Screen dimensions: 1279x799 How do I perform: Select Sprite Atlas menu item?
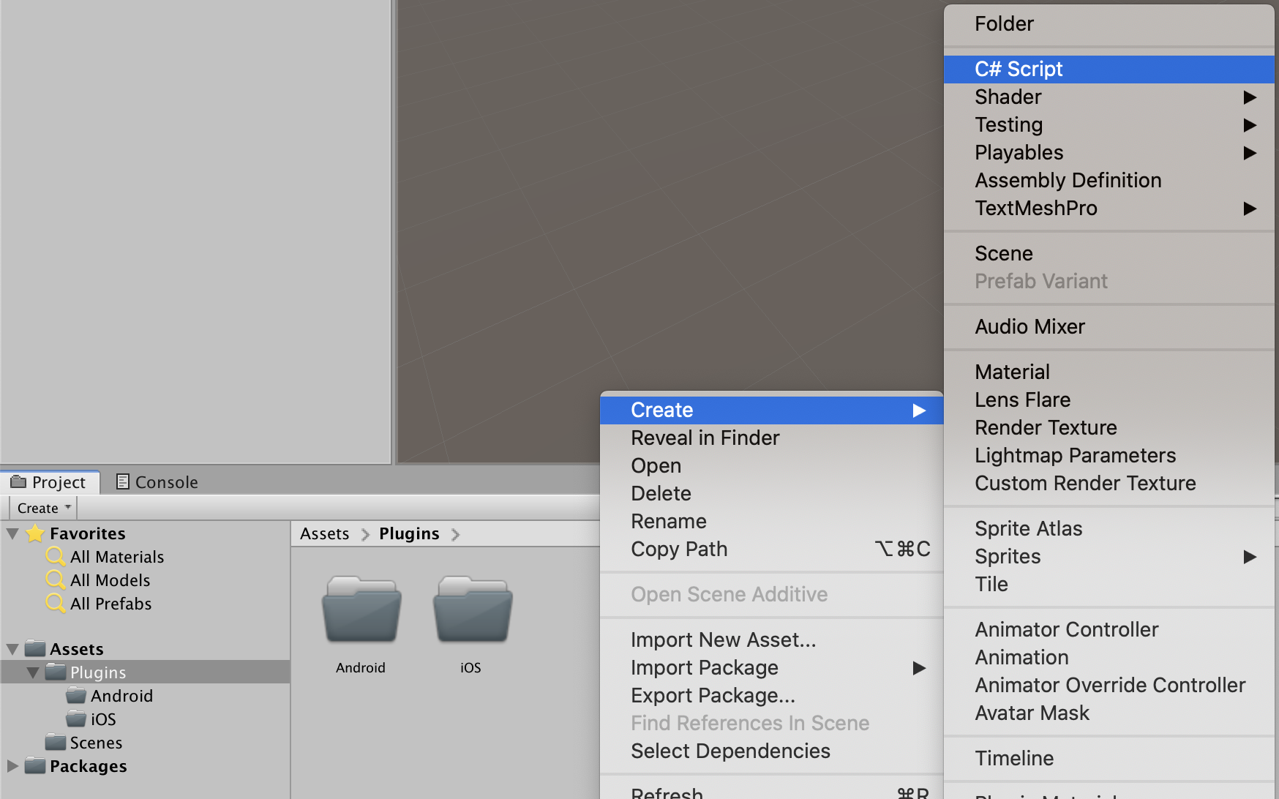(x=1109, y=528)
